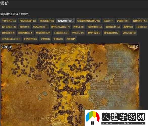Viewport: 148px width, 126px height.
Task: Switch to 黑海岸(6) tab
Action: pos(128,27)
